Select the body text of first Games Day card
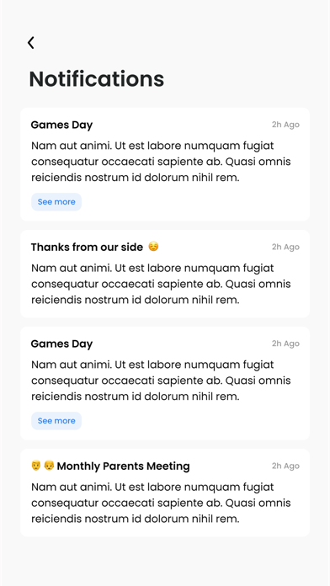The image size is (330, 586). (161, 162)
